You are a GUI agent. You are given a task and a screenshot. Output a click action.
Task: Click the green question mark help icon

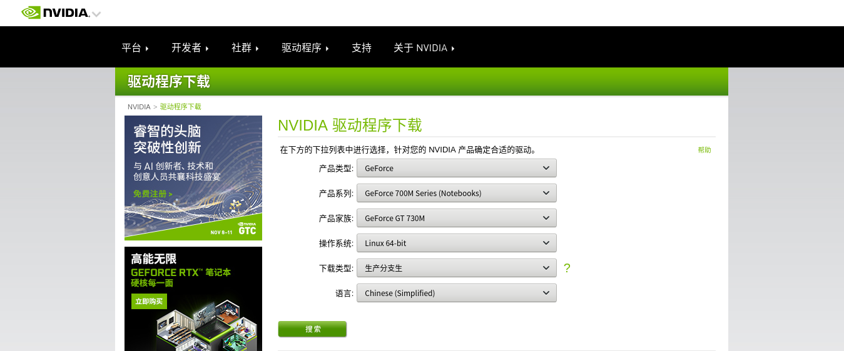[567, 268]
